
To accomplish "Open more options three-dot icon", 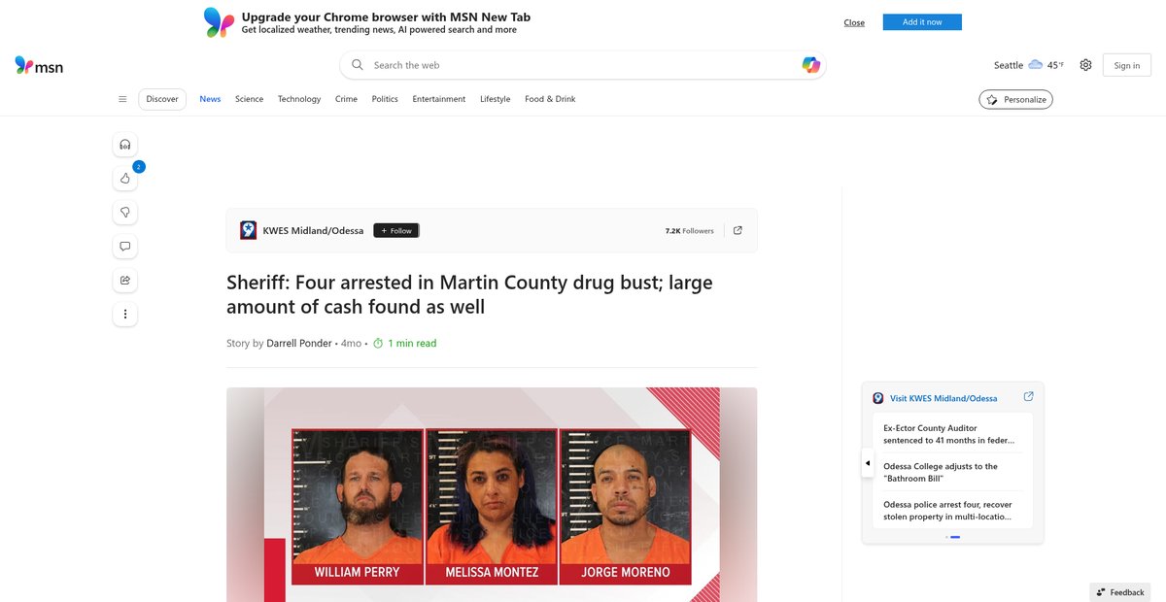I will click(125, 315).
